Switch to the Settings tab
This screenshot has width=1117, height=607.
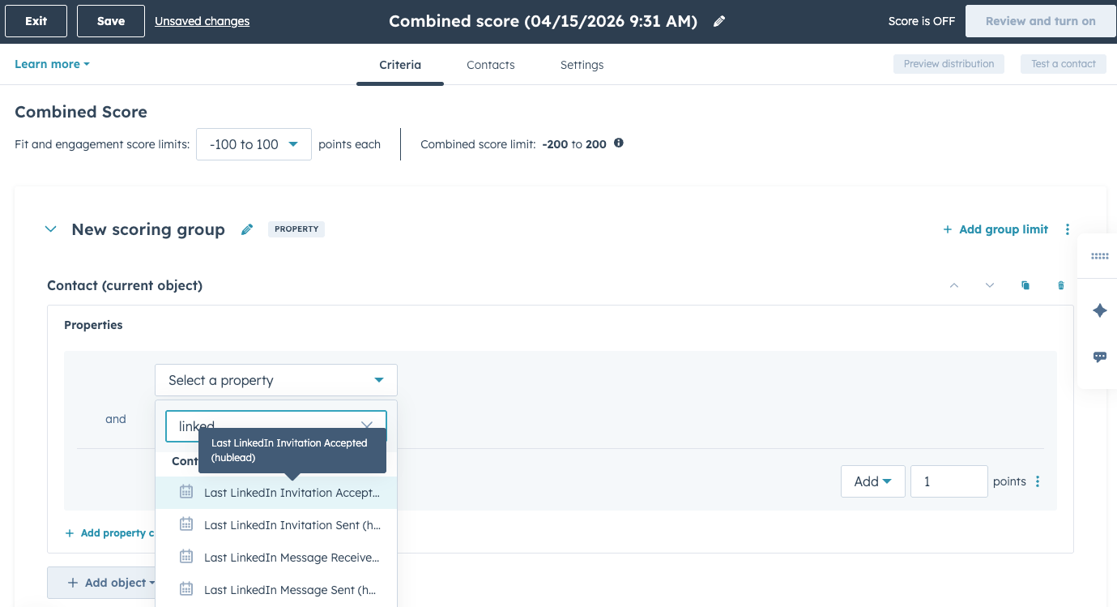582,65
